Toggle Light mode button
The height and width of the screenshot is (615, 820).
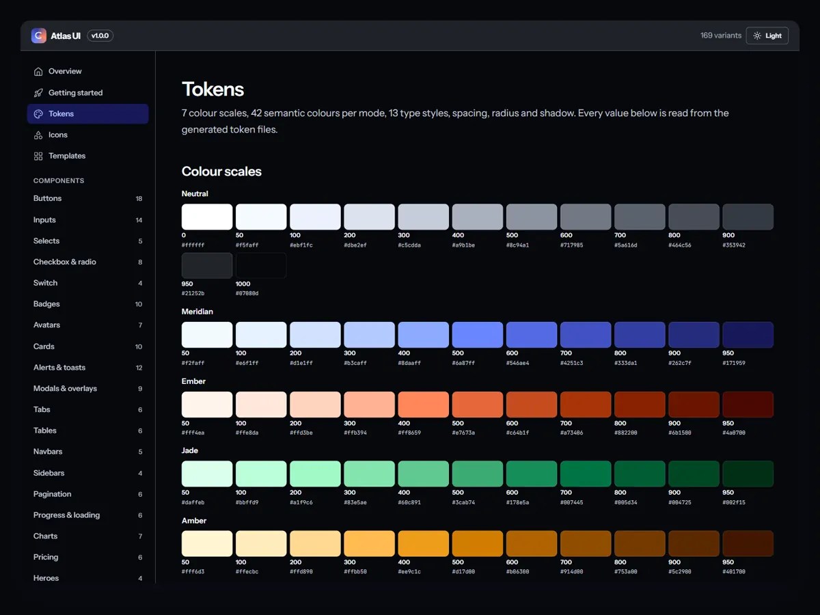click(x=767, y=36)
